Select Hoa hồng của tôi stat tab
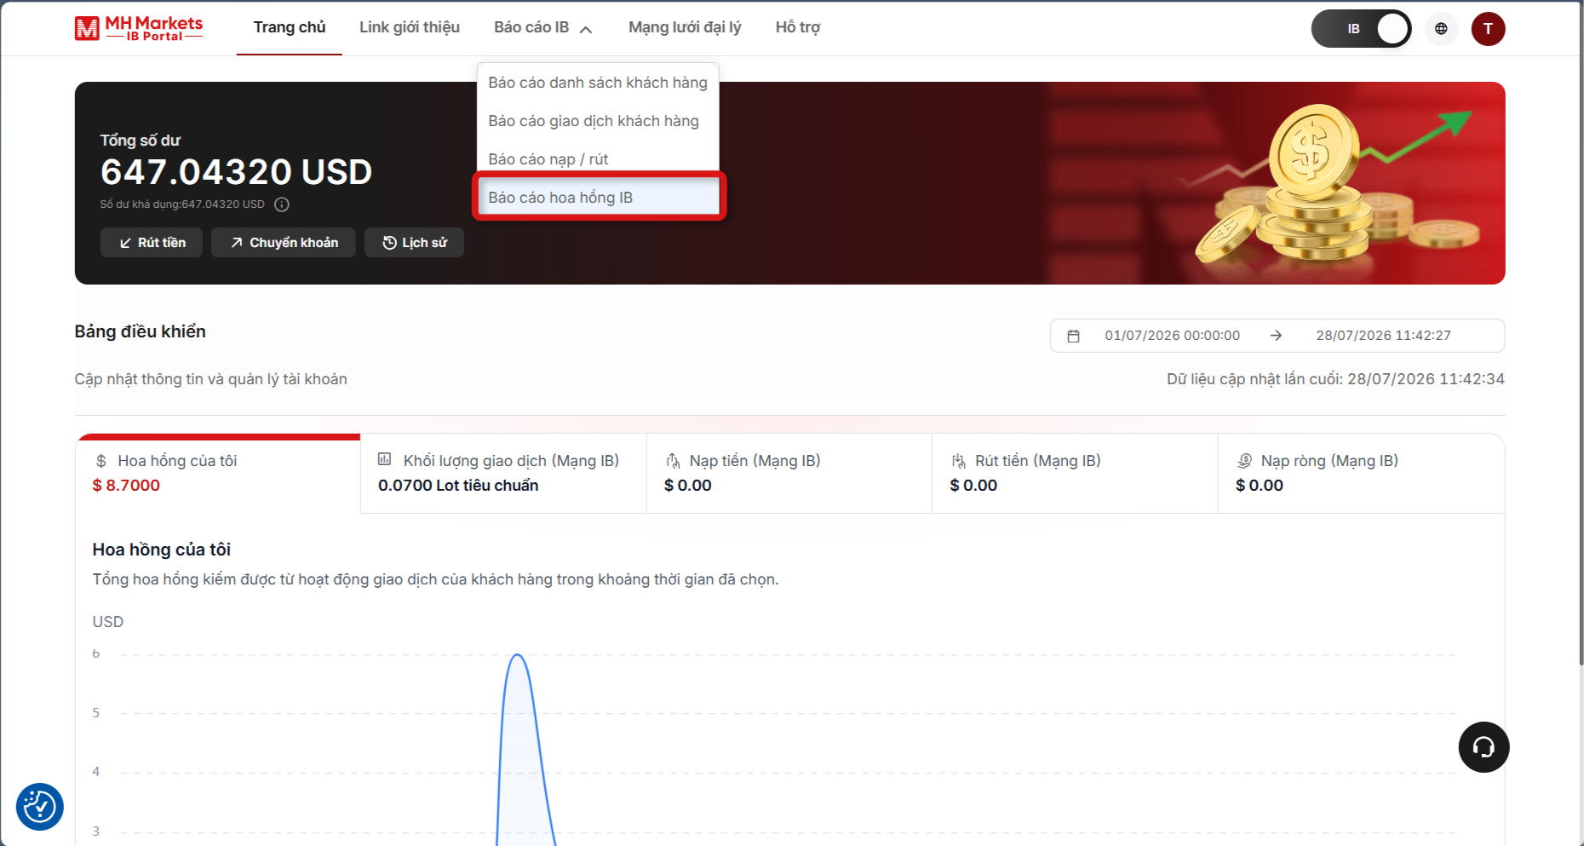Screen dimensions: 1584x846 (x=218, y=474)
